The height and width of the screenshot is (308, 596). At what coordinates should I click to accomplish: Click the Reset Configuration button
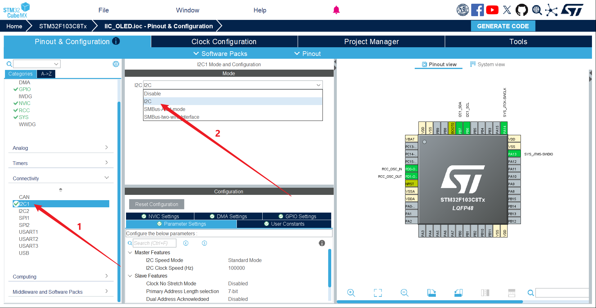[x=157, y=204]
